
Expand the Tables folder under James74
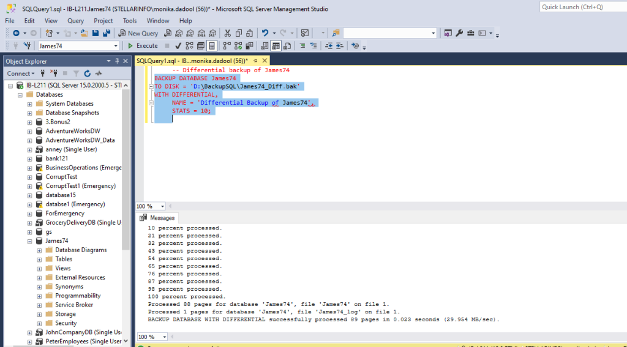(39, 259)
